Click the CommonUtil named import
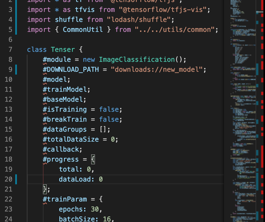 pos(83,29)
